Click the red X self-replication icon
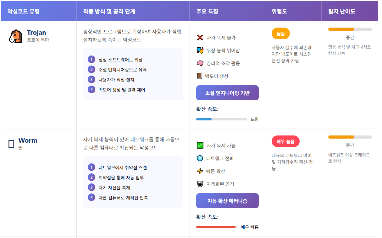This screenshot has height=238, width=382. point(200,38)
